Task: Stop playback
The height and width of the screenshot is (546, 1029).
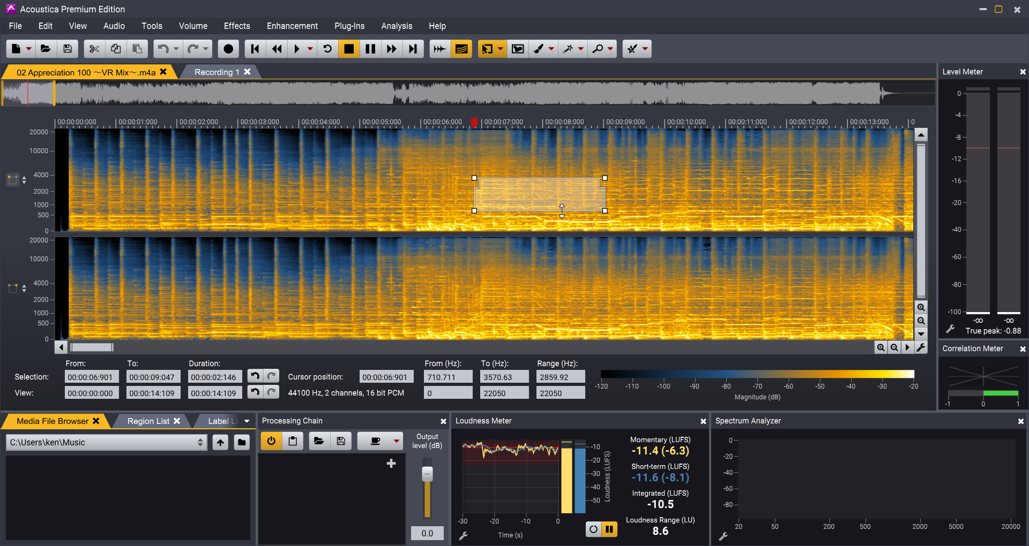Action: pos(349,49)
